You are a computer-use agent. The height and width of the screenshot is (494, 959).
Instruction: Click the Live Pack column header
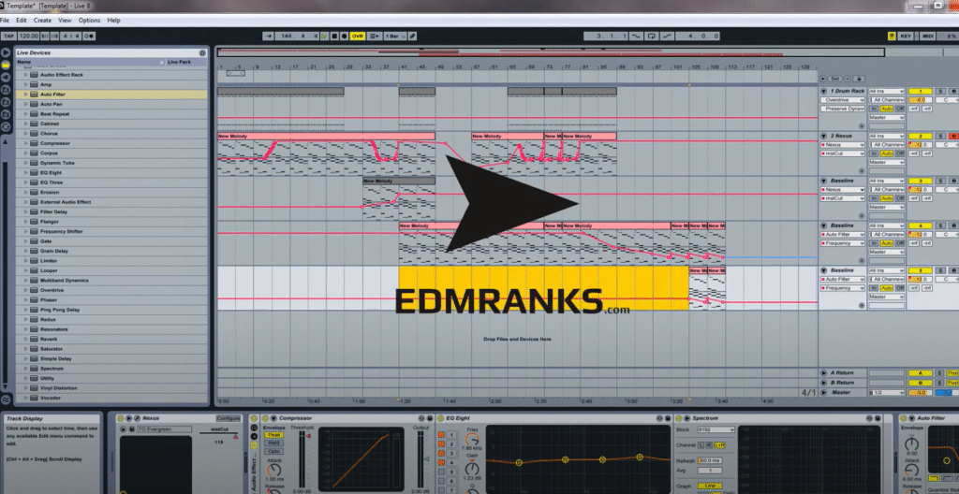(186, 62)
